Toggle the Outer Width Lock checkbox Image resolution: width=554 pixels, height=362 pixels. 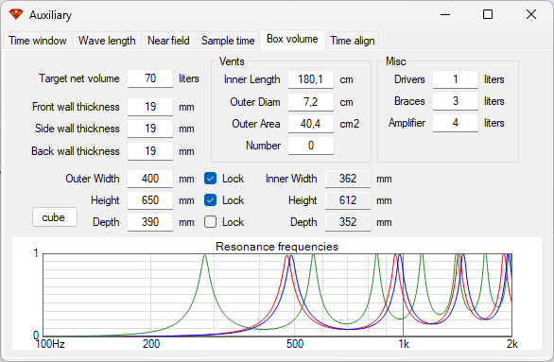pyautogui.click(x=210, y=179)
